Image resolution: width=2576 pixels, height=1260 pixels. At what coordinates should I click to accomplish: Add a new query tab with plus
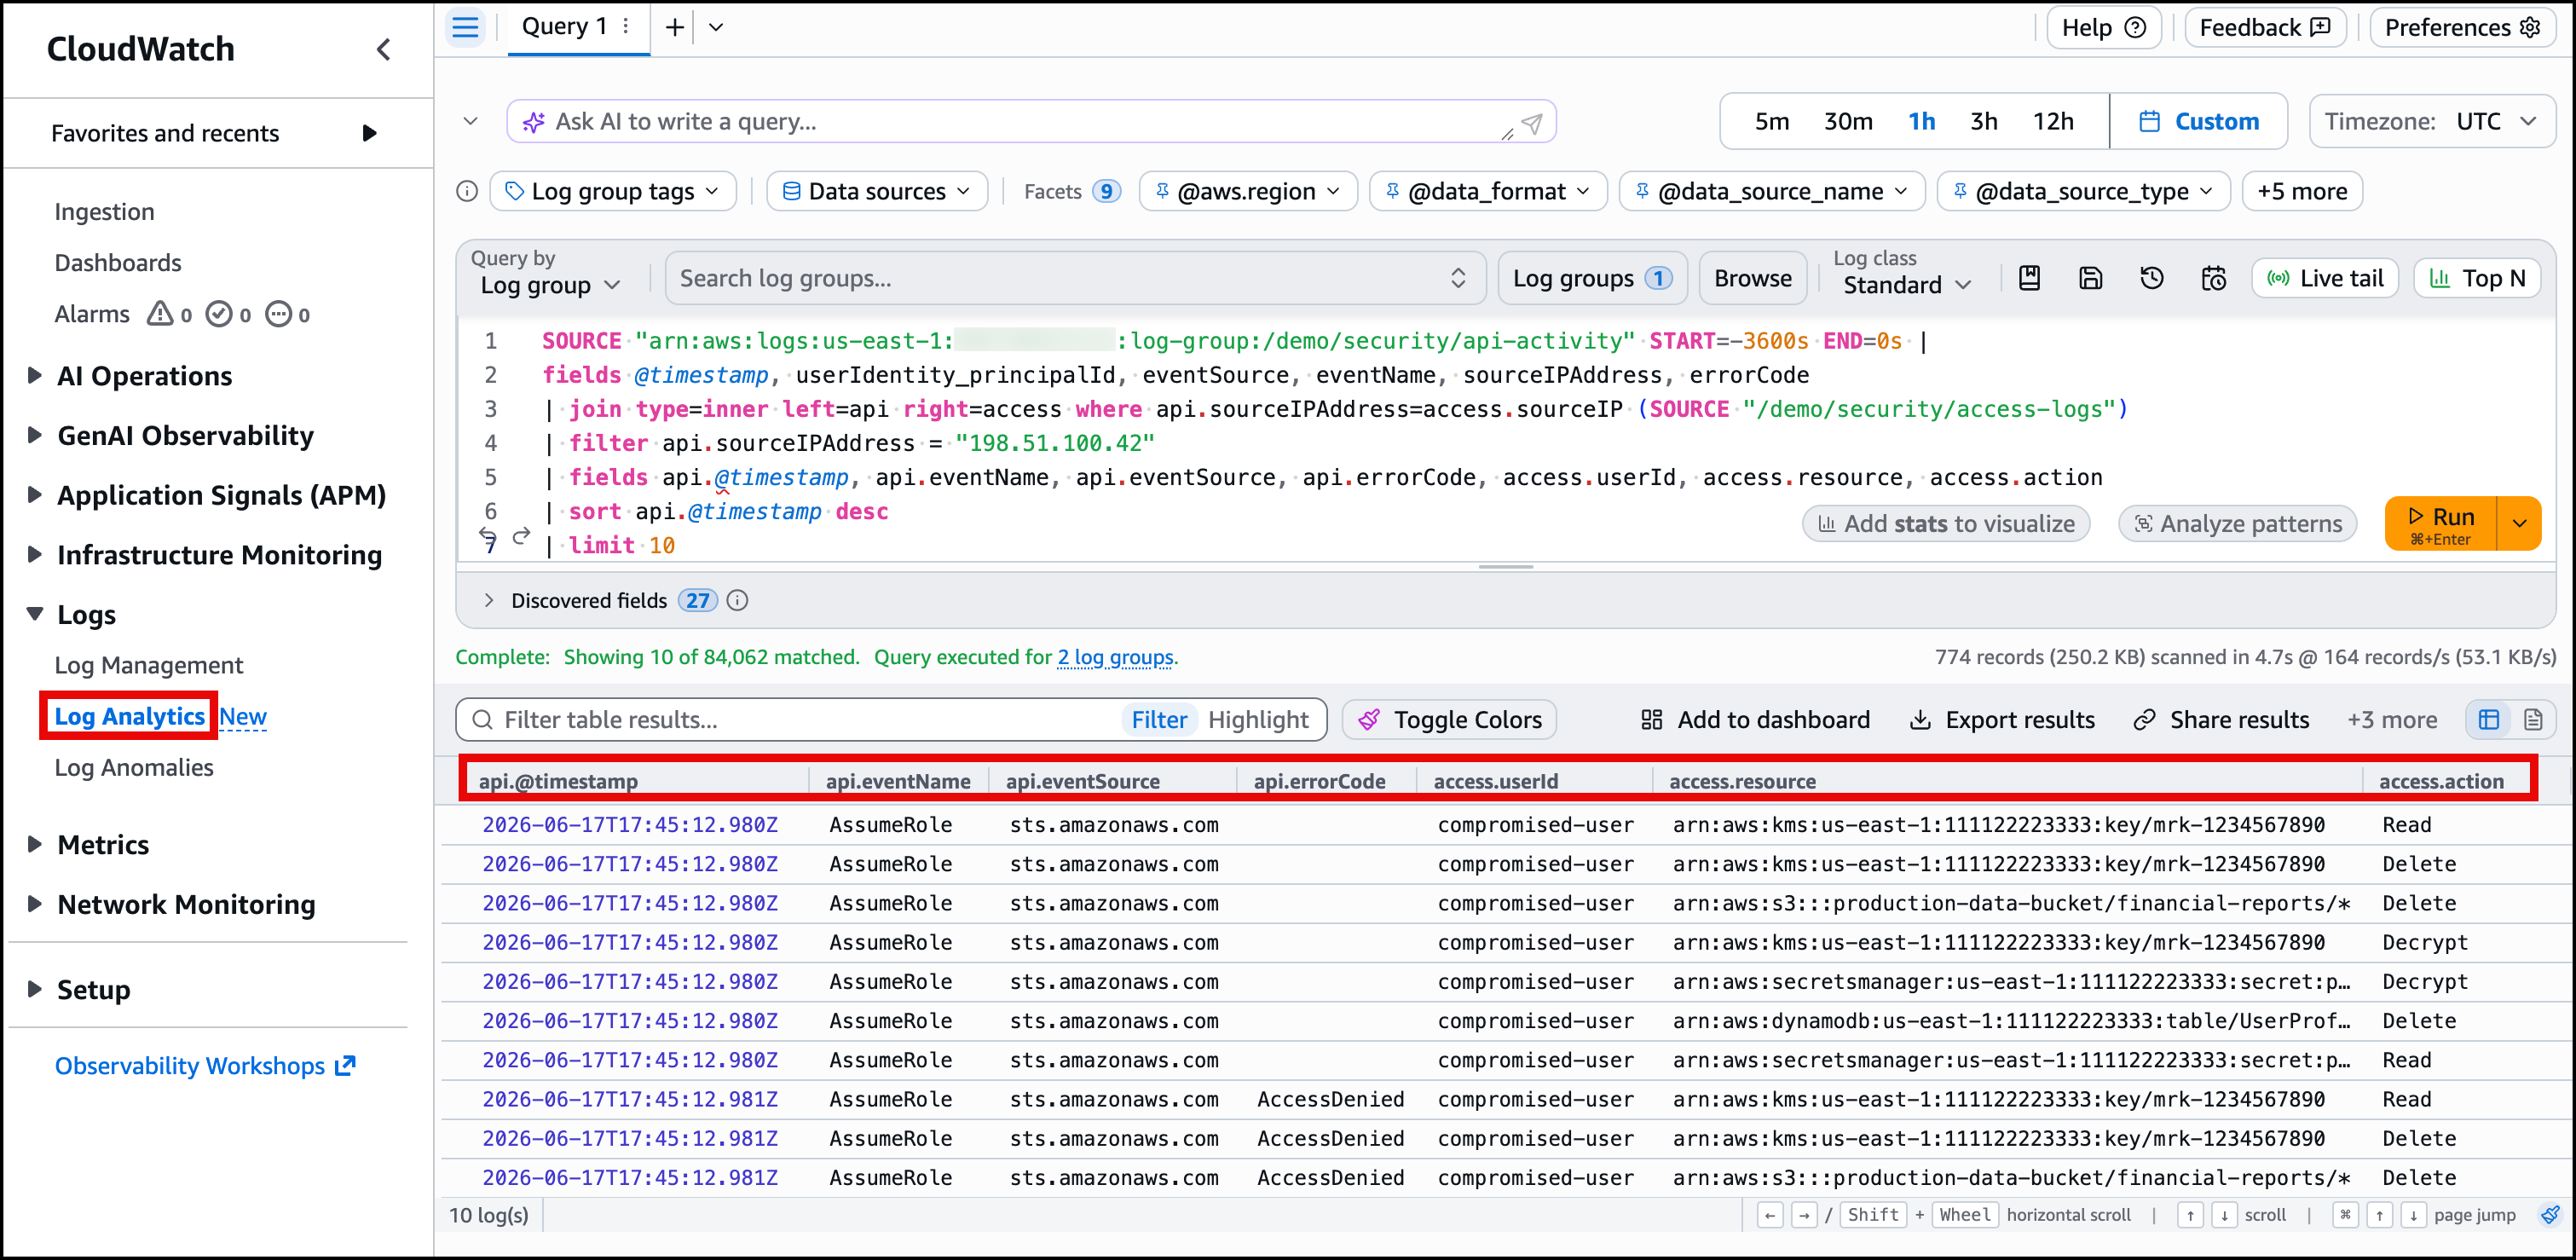(675, 27)
